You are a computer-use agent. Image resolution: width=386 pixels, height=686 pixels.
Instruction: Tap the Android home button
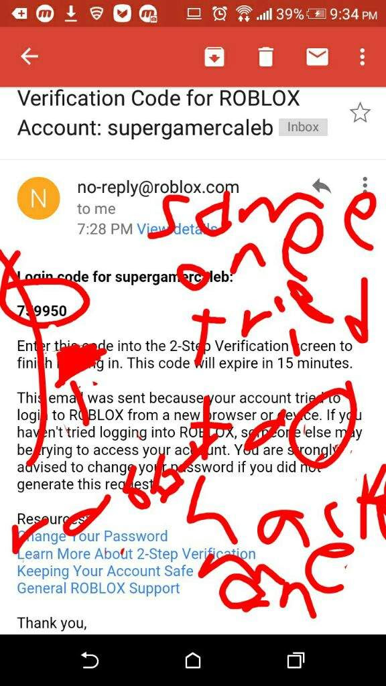(x=193, y=660)
